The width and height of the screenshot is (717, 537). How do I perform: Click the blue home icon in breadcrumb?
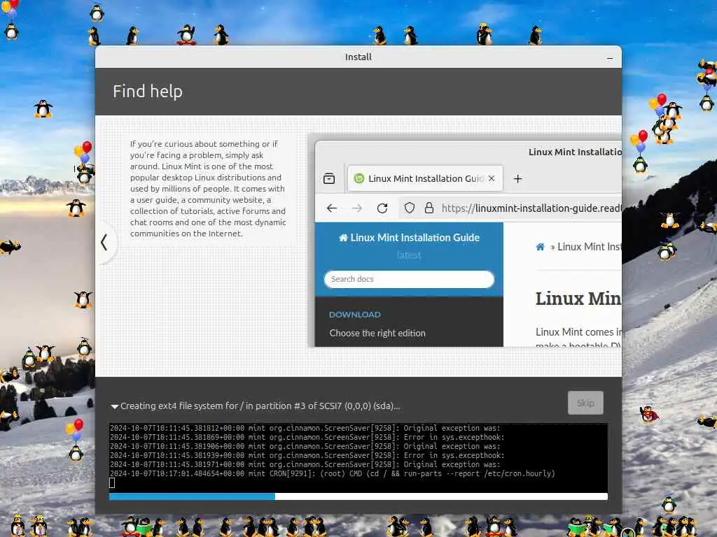click(x=540, y=247)
